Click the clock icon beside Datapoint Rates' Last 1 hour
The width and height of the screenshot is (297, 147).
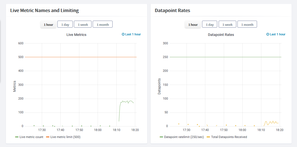click(268, 34)
